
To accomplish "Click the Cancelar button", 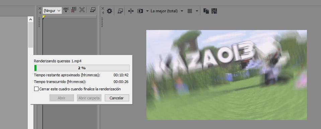I will pyautogui.click(x=117, y=98).
